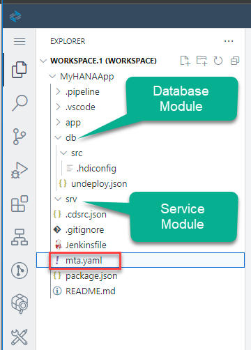Screen dimensions: 251x350
Task: Open the .hdiconfig file
Action: (x=96, y=169)
